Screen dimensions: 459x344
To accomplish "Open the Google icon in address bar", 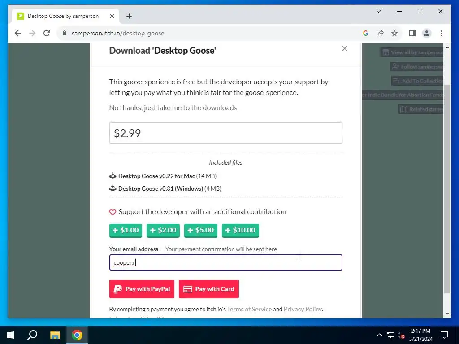I will (366, 33).
